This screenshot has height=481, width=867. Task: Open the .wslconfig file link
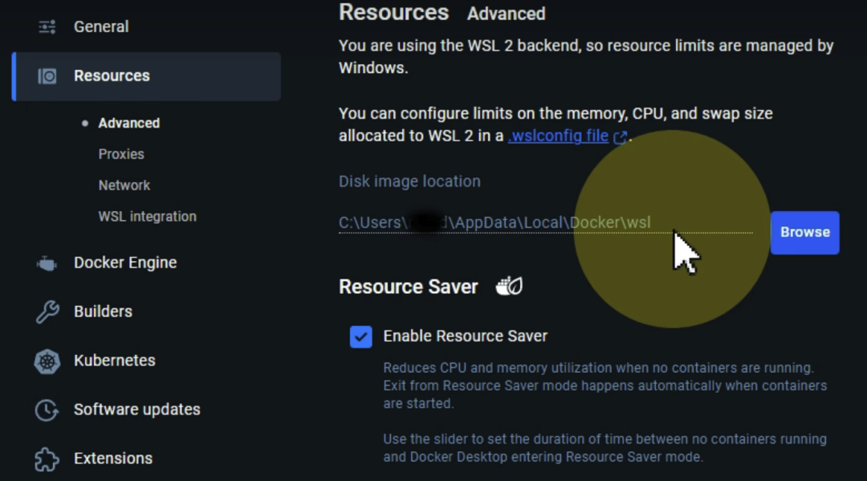559,136
